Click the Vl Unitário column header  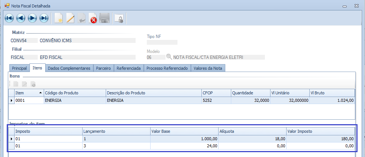click(290, 93)
